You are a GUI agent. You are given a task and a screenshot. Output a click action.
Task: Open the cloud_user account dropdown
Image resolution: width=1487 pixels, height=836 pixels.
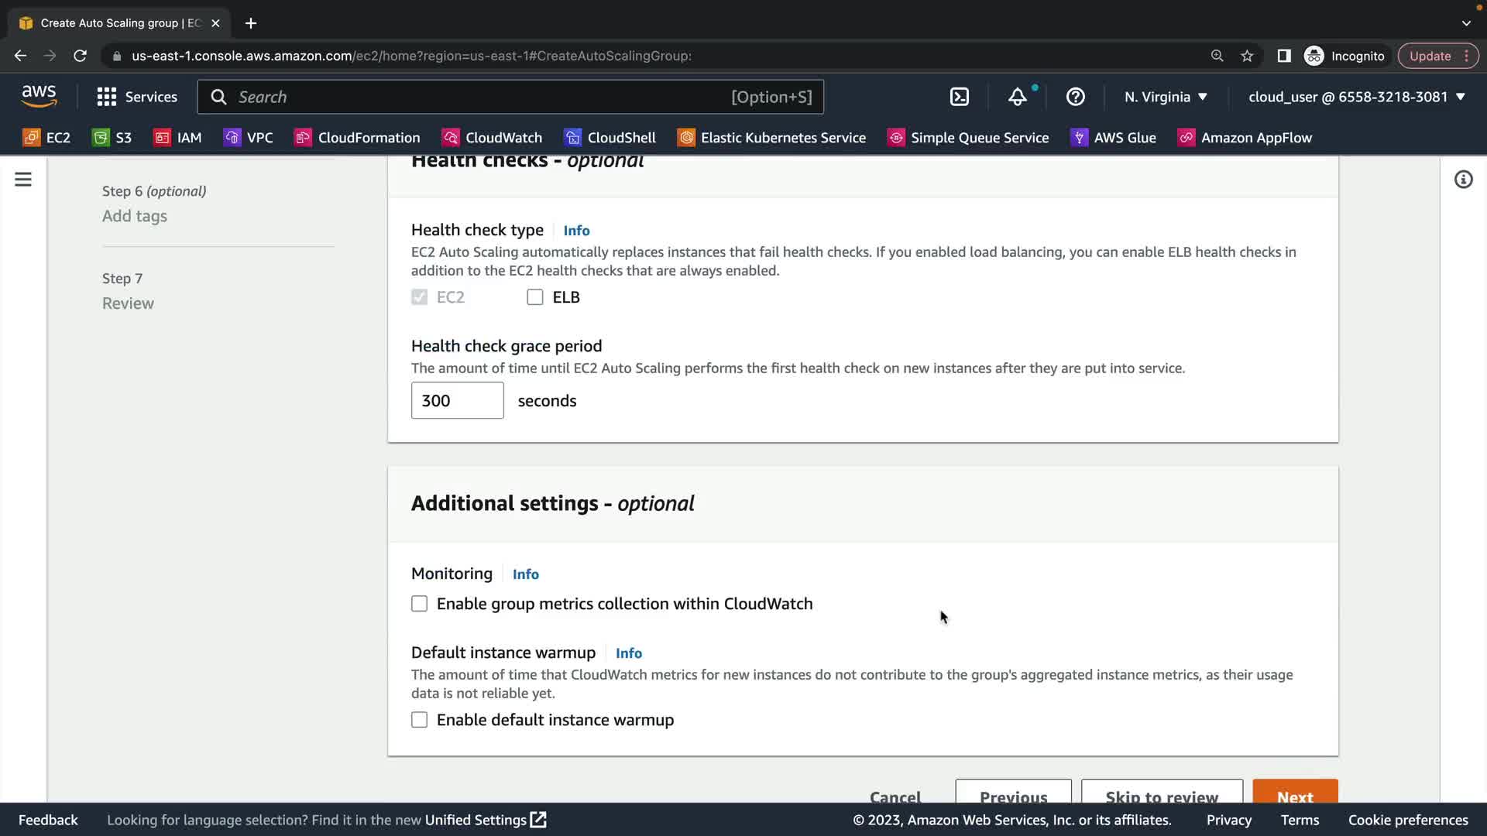(x=1356, y=97)
